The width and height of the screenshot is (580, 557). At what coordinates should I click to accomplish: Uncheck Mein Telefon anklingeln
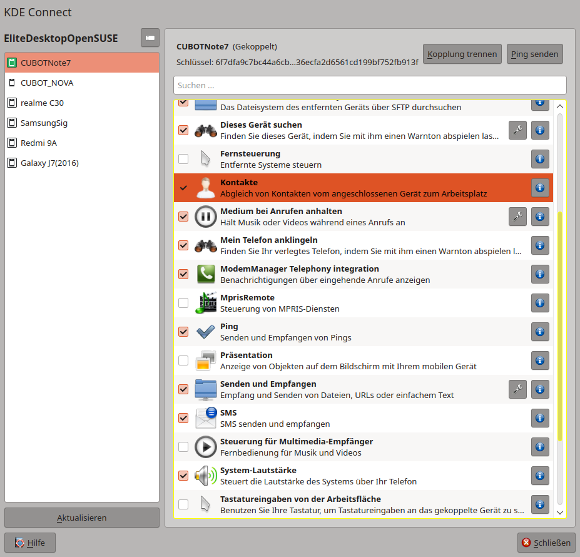point(183,245)
